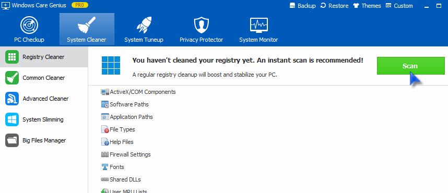Click the Custom settings icon
This screenshot has height=193, width=448.
[388, 6]
